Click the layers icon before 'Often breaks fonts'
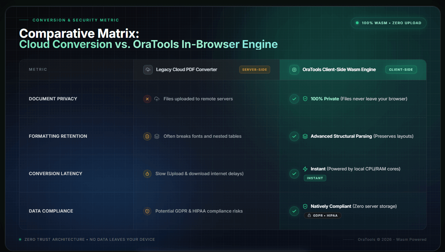The image size is (445, 252). click(157, 136)
